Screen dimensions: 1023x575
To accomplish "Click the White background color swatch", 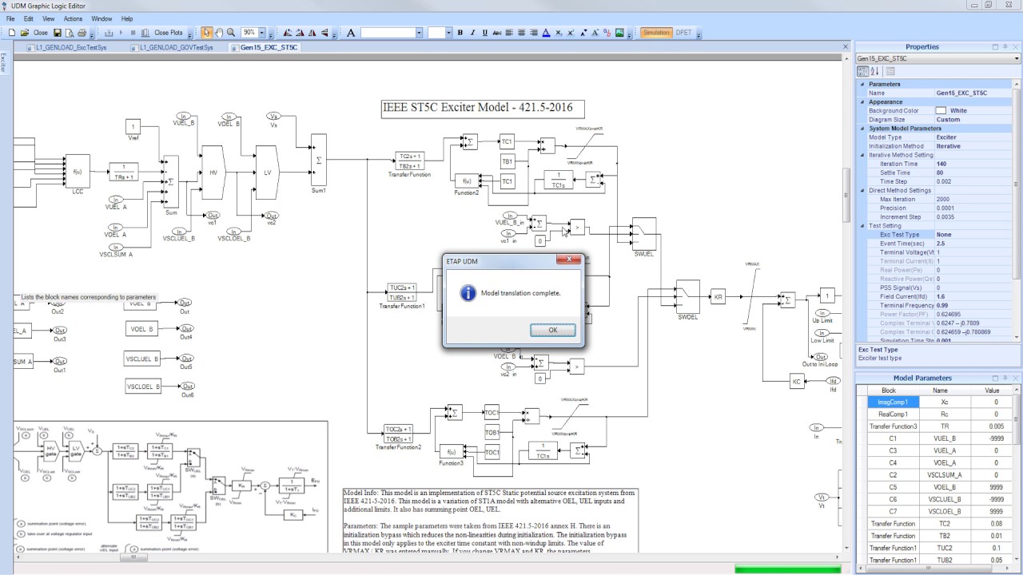I will [941, 110].
